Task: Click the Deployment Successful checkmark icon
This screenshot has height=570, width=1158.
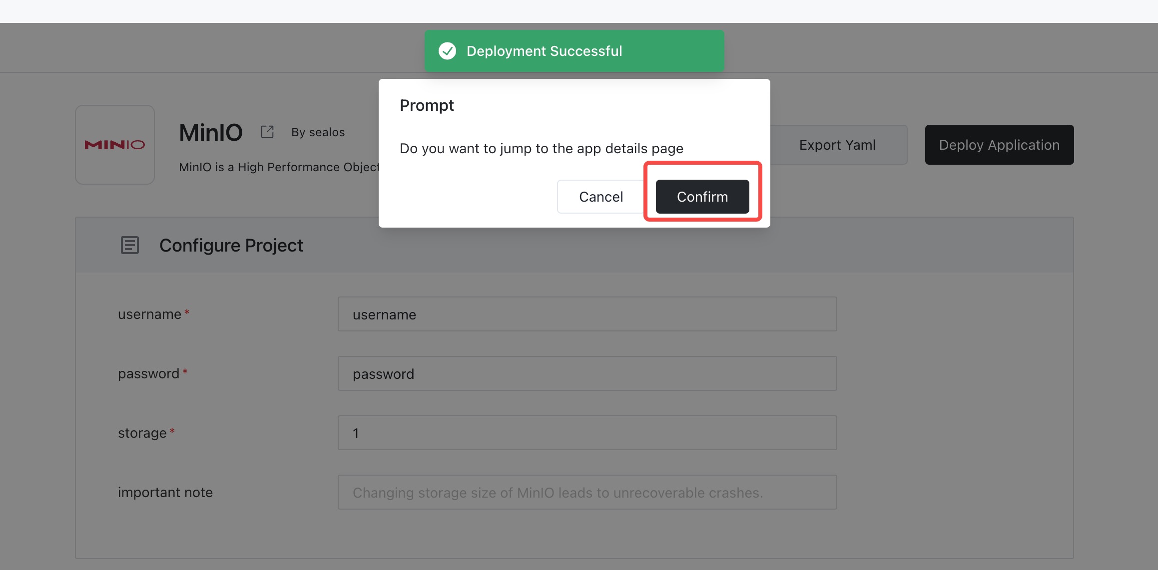Action: (447, 51)
